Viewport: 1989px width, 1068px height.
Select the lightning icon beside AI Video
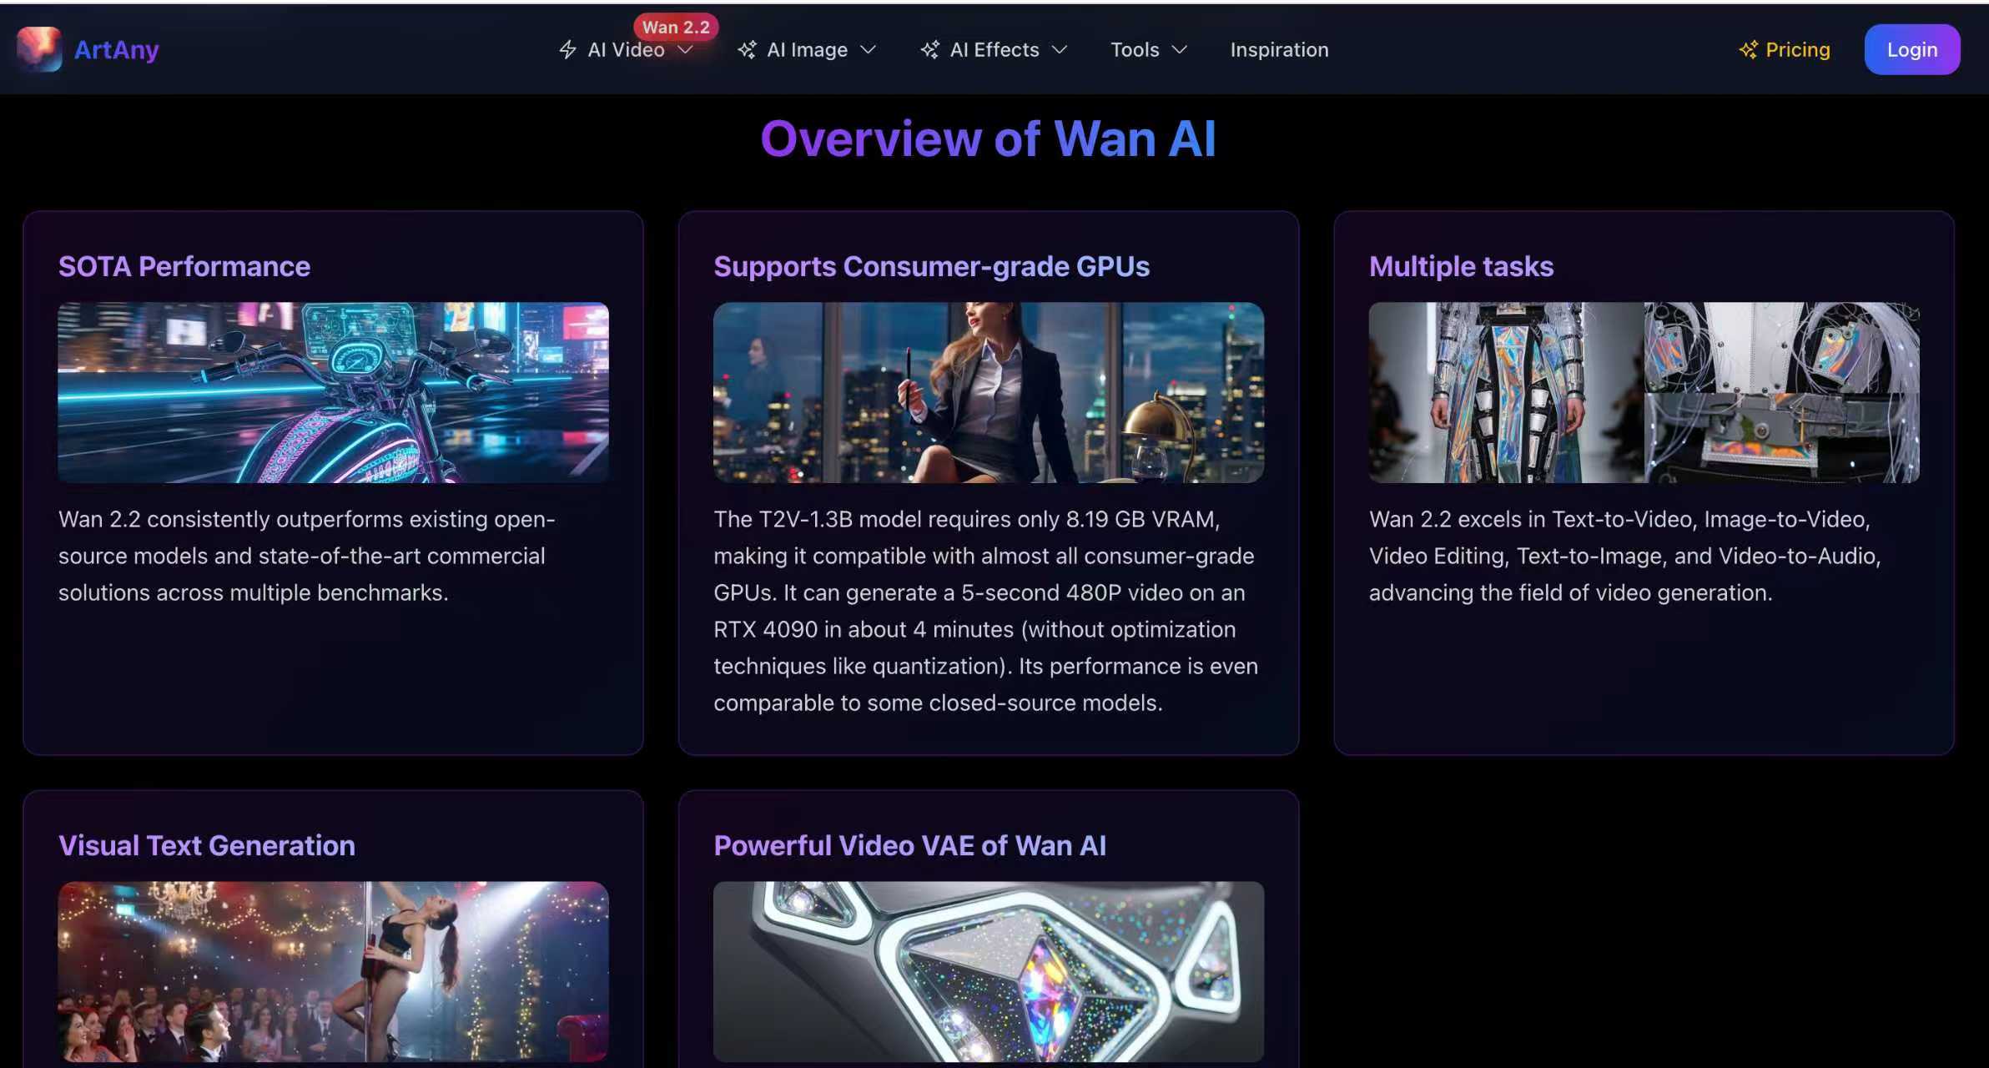[566, 49]
